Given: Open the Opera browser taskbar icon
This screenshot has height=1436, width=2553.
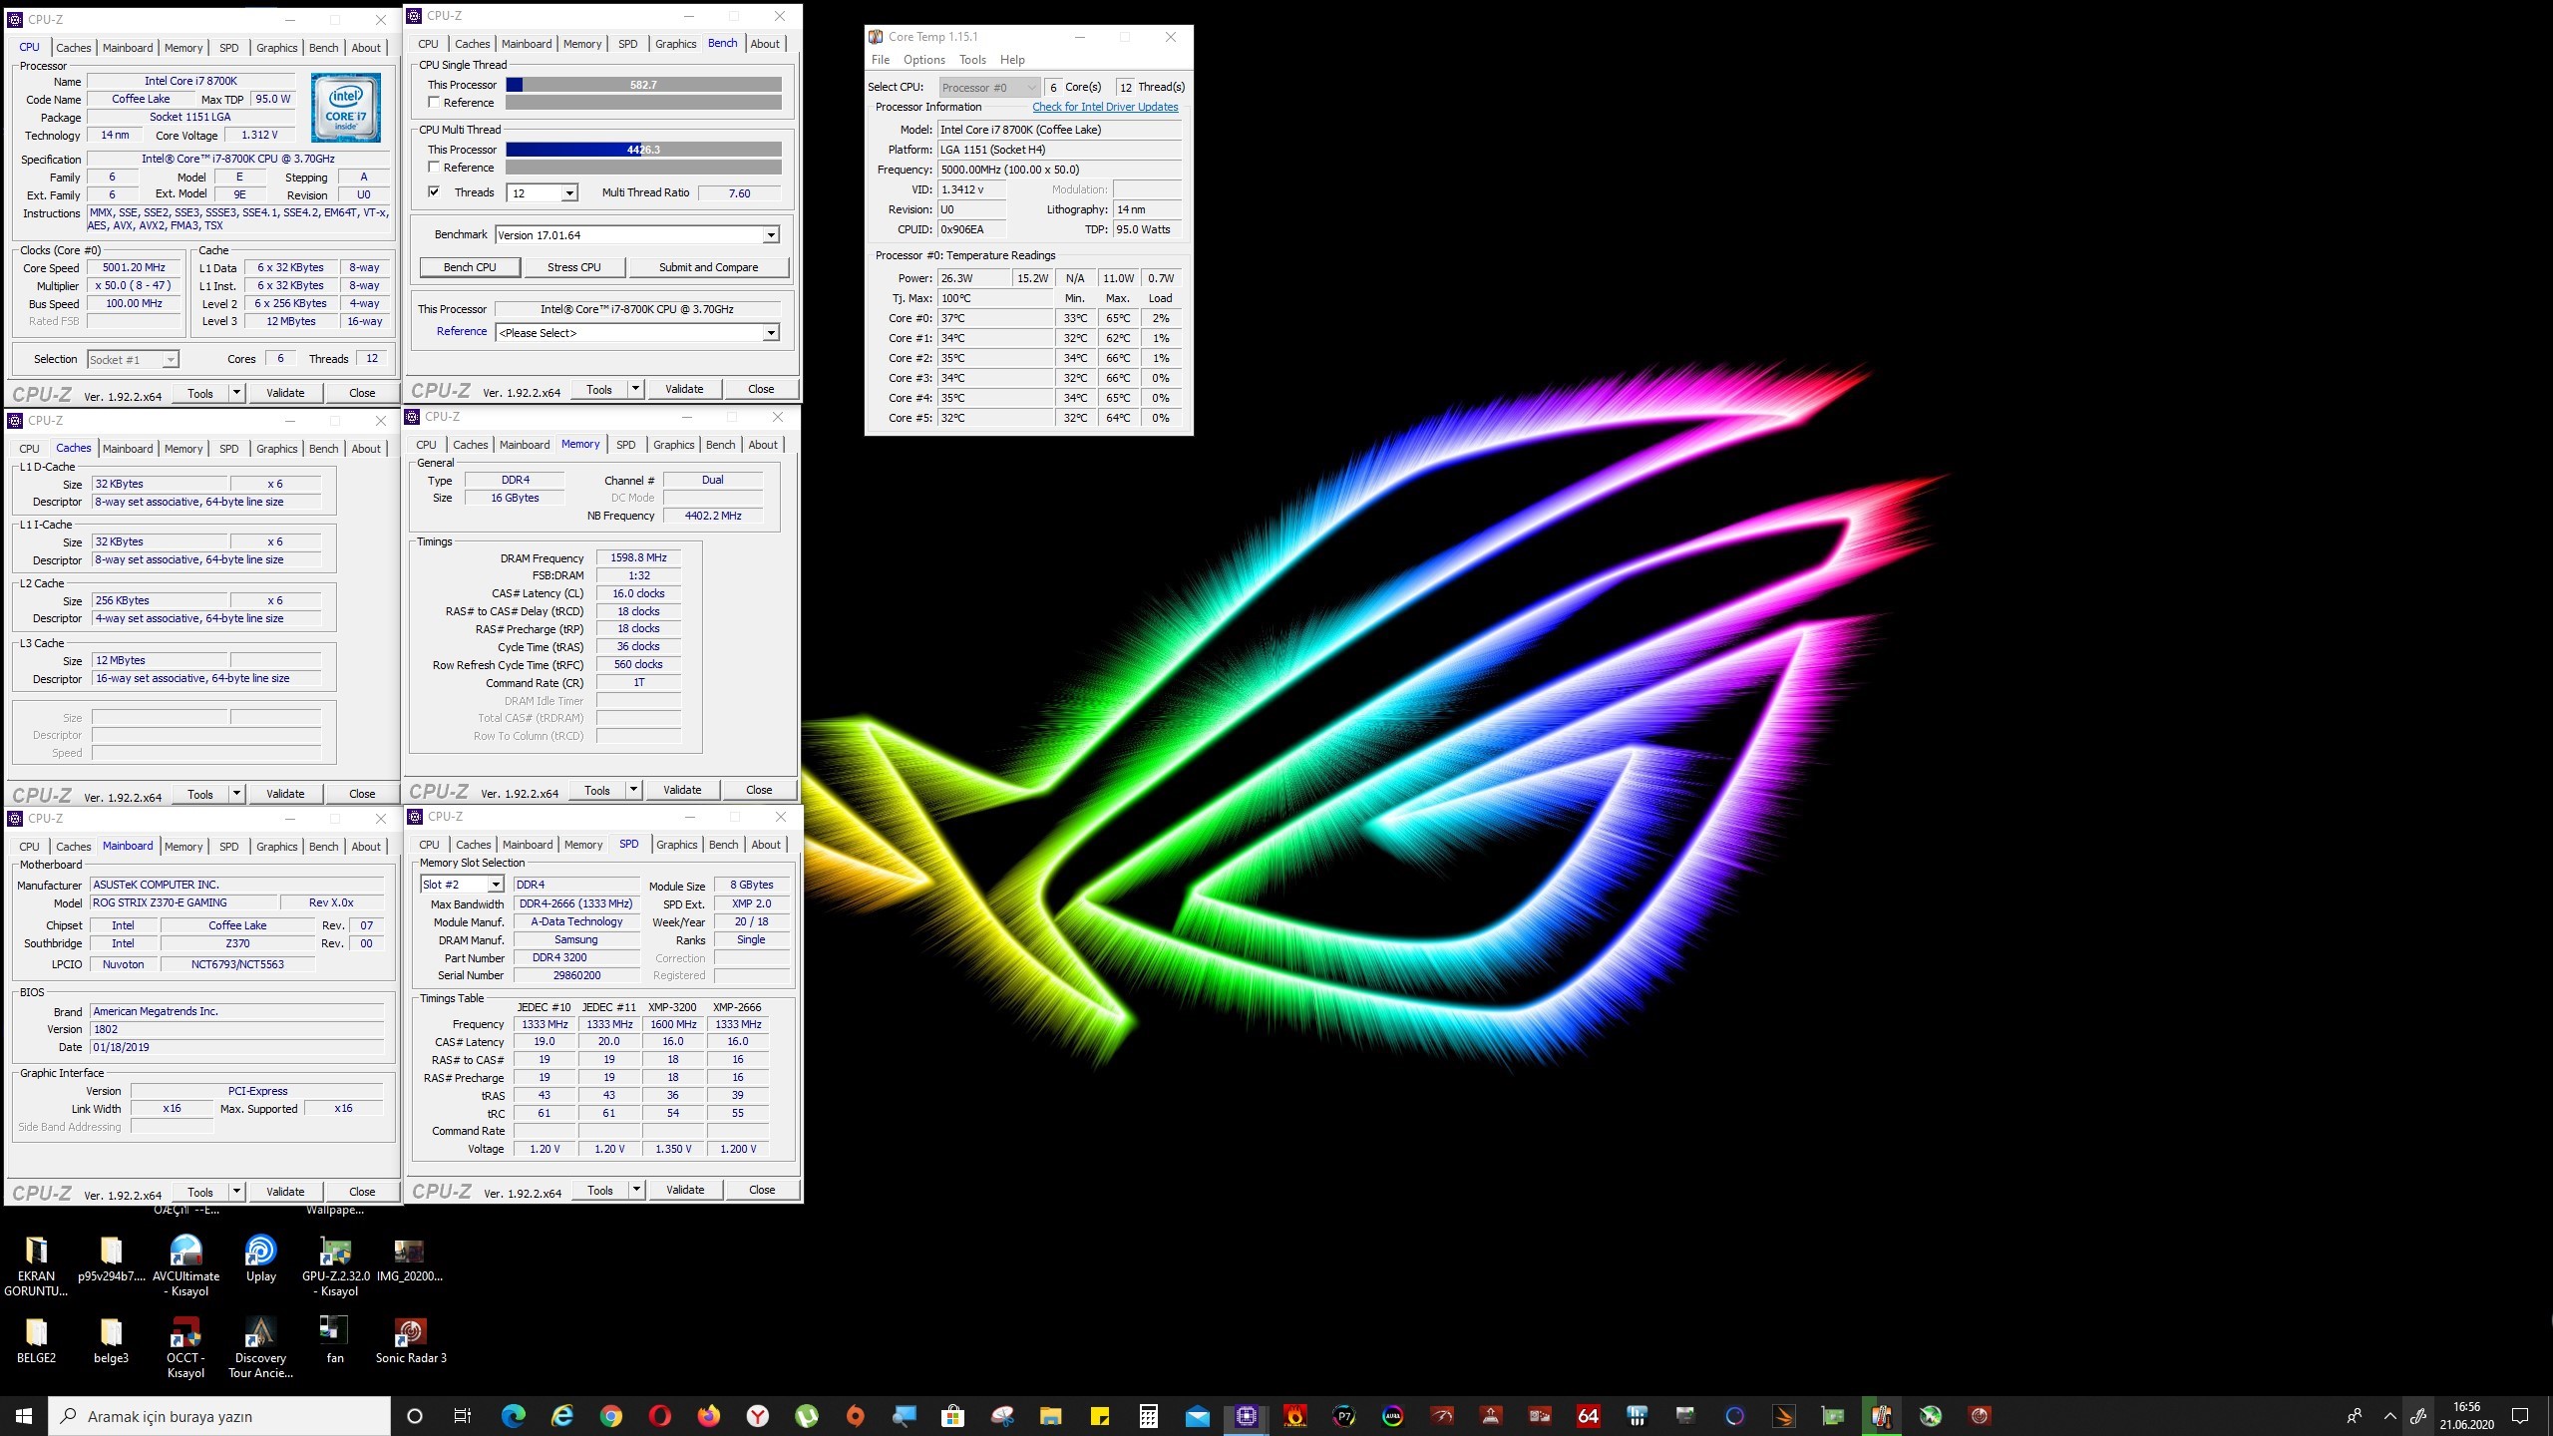Looking at the screenshot, I should [x=660, y=1415].
